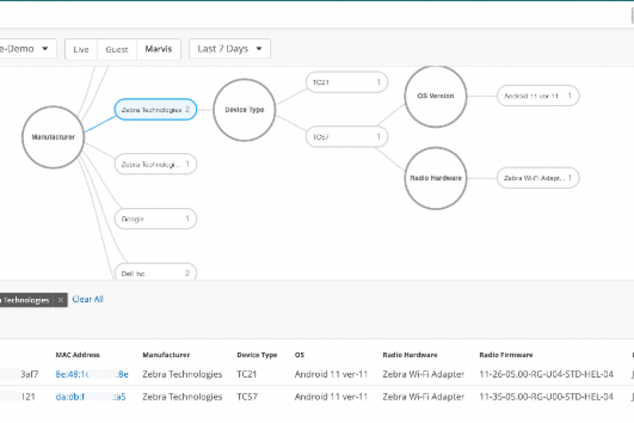Switch to the Live tab
This screenshot has width=634, height=423.
[x=81, y=49]
